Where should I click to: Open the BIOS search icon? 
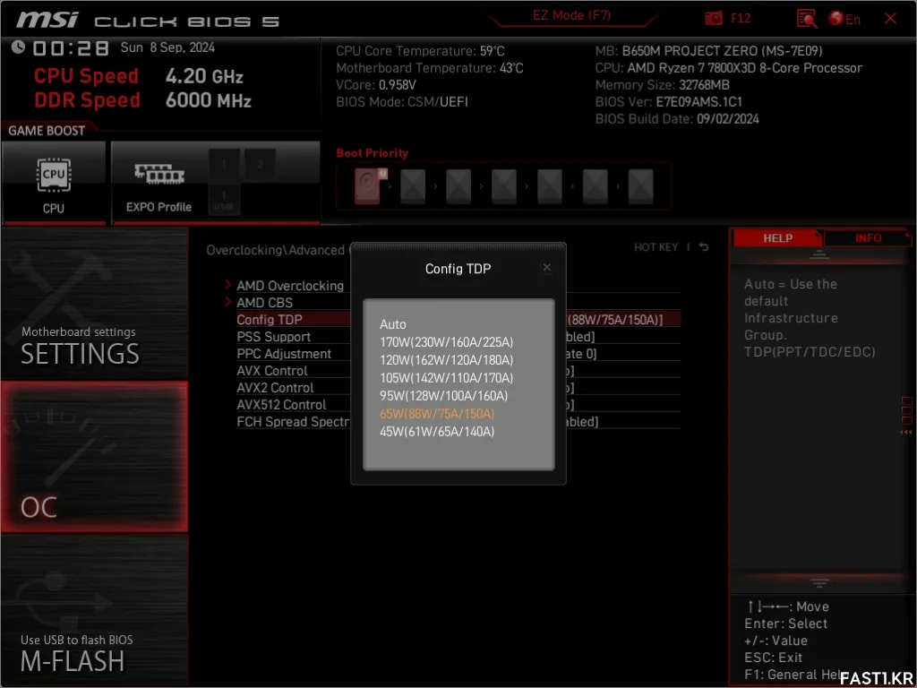pos(807,19)
